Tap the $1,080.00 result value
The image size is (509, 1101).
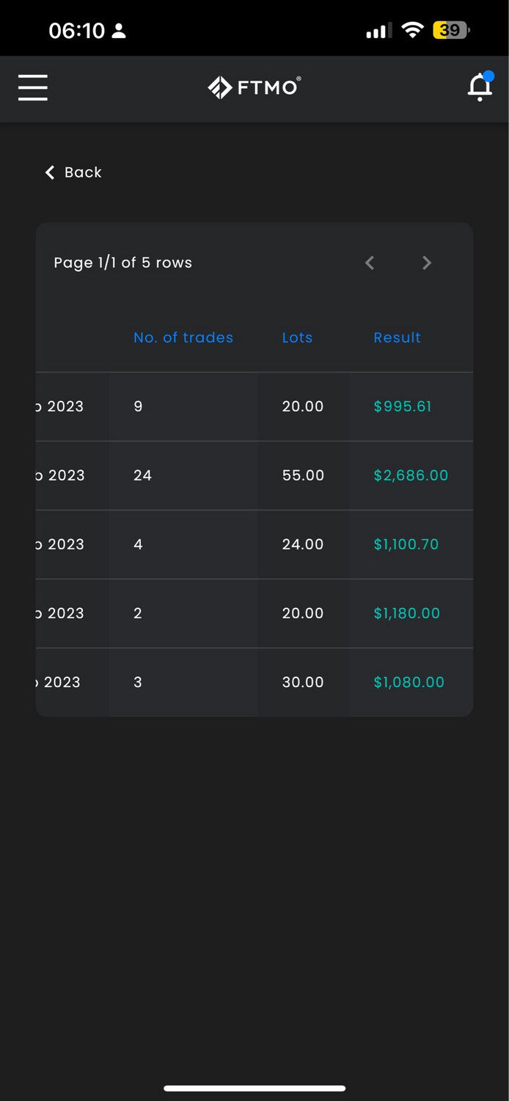(x=409, y=683)
